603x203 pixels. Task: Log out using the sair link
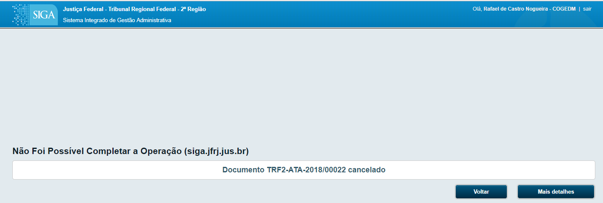click(x=587, y=9)
